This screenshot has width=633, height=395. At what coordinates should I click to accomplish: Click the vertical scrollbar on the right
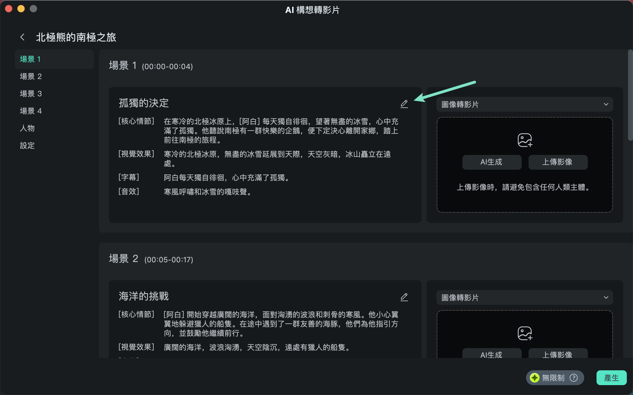tap(630, 95)
